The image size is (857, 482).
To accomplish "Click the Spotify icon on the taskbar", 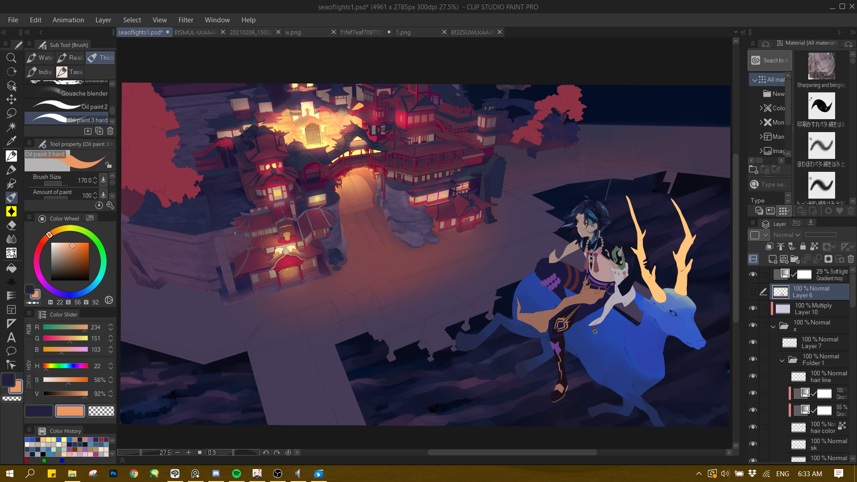I will 237,474.
